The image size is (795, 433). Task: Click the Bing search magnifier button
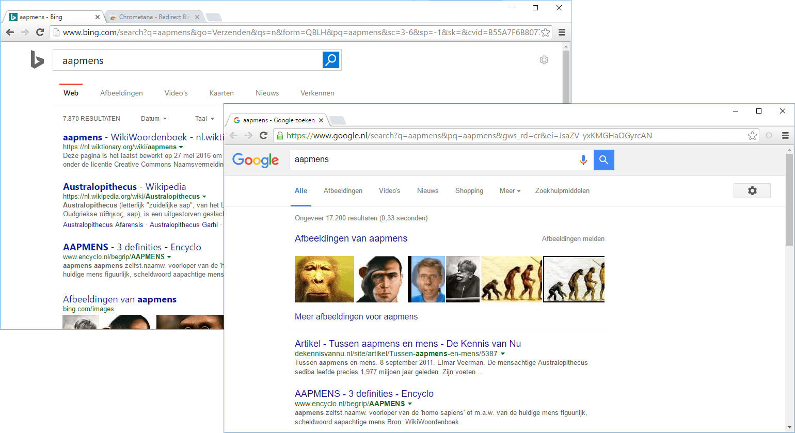(x=330, y=60)
